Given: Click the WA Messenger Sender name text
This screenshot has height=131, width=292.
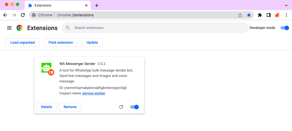Looking at the screenshot, I should coord(77,64).
